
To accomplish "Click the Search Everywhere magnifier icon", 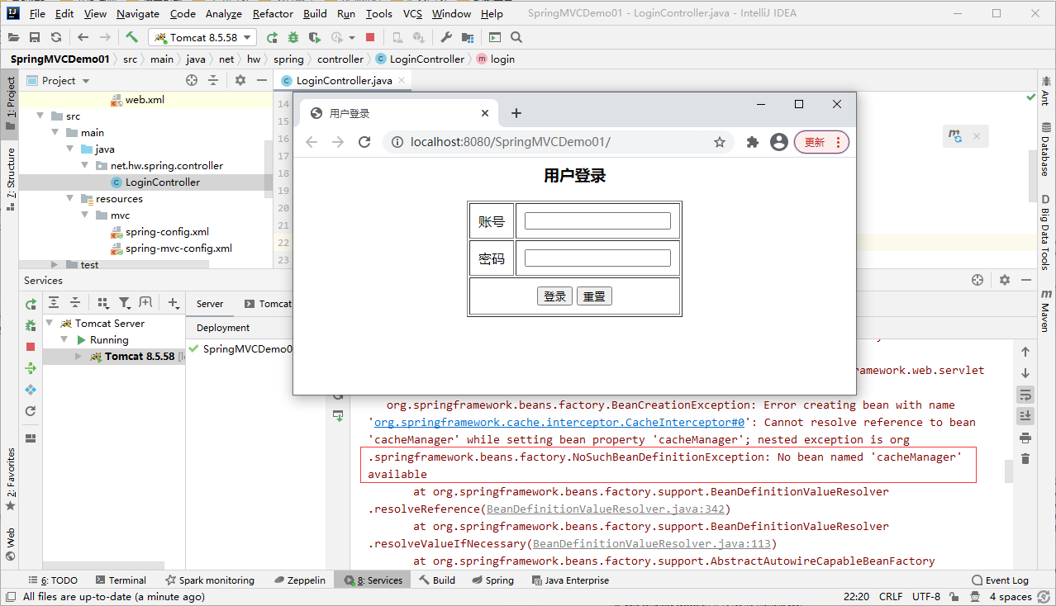I will pos(516,37).
